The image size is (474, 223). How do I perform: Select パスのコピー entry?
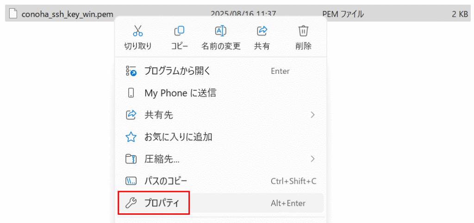coord(220,181)
